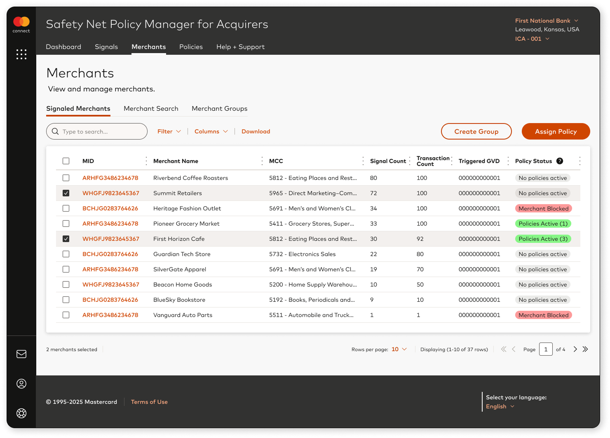Open the Signals nav tab

coord(106,47)
